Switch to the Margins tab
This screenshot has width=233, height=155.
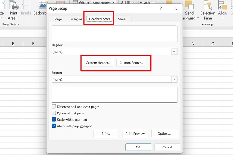click(x=76, y=19)
